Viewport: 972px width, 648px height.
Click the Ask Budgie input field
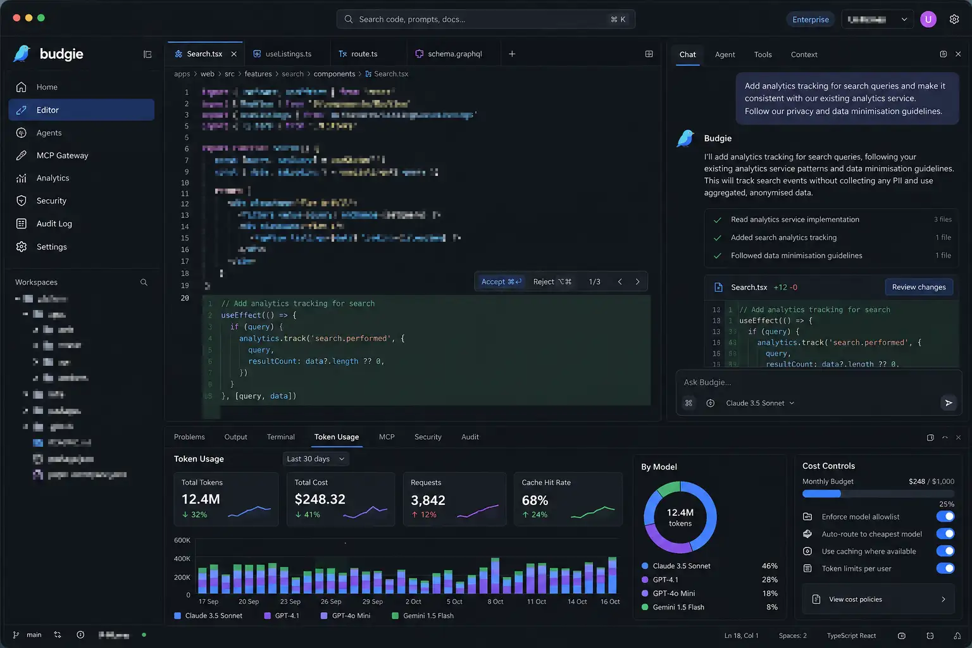click(x=818, y=382)
